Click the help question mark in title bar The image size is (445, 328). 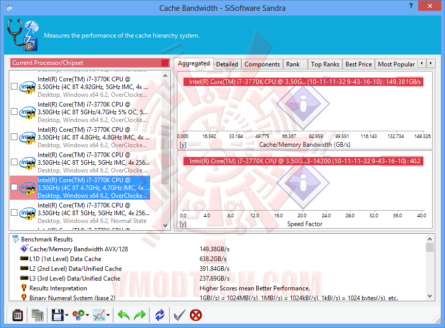(410, 6)
